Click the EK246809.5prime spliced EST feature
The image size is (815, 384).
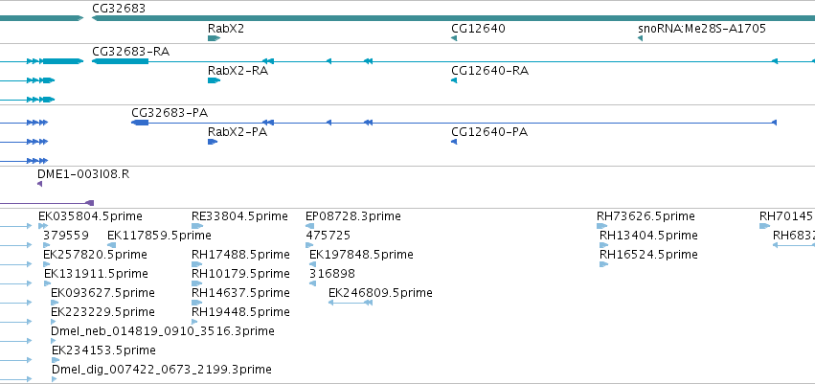[351, 303]
